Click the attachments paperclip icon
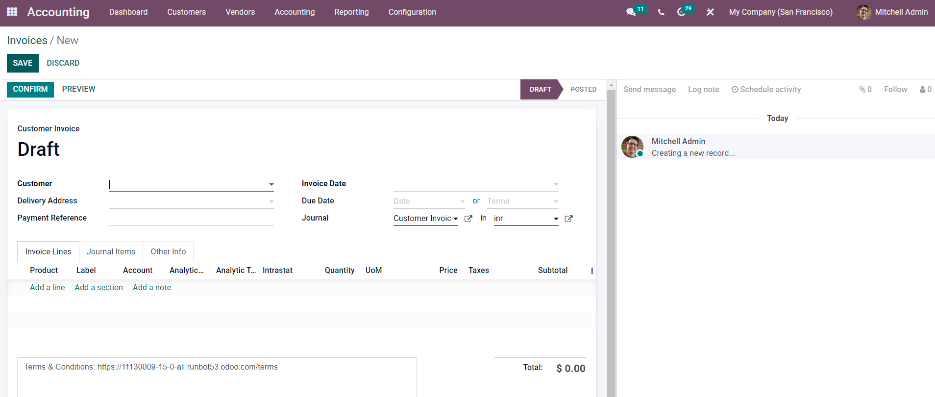Image resolution: width=935 pixels, height=397 pixels. pyautogui.click(x=862, y=89)
